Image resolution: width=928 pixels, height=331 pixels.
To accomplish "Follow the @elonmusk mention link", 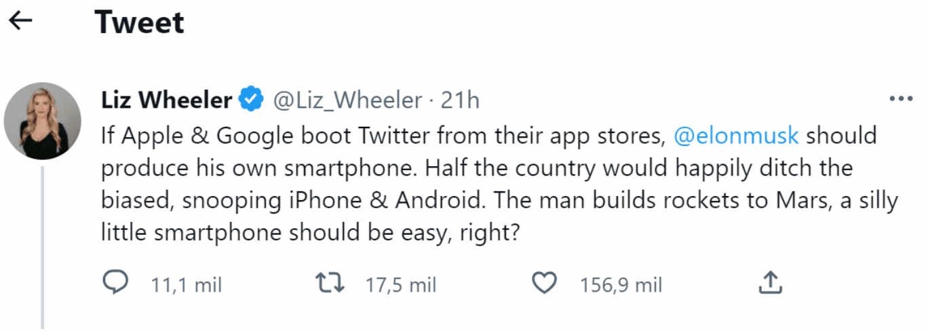I will (x=736, y=135).
